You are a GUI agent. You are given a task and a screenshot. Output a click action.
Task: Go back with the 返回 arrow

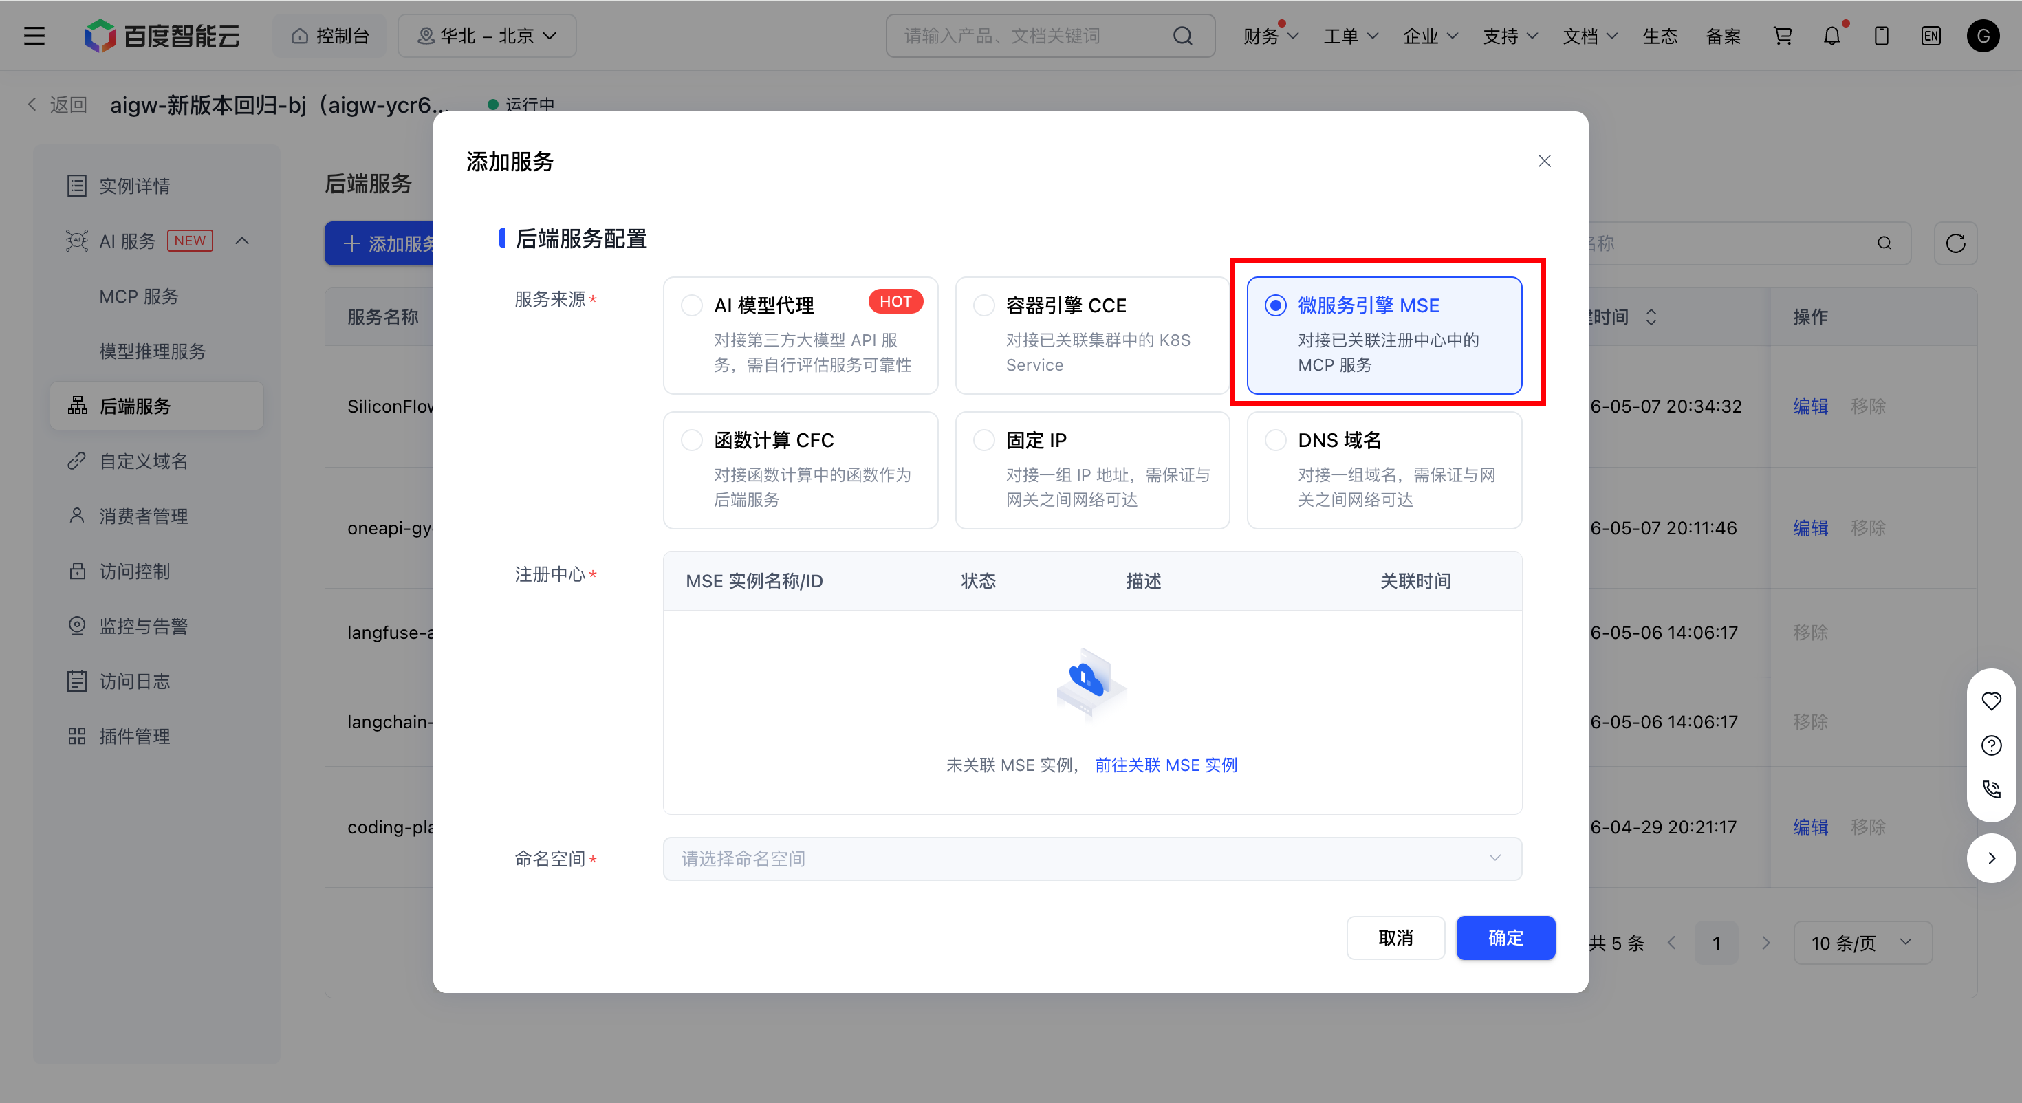(x=56, y=105)
